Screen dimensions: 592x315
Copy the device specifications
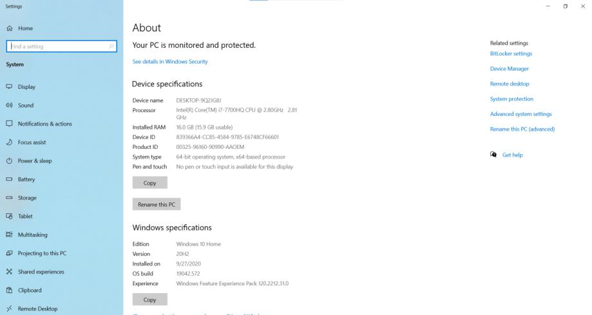coord(150,183)
